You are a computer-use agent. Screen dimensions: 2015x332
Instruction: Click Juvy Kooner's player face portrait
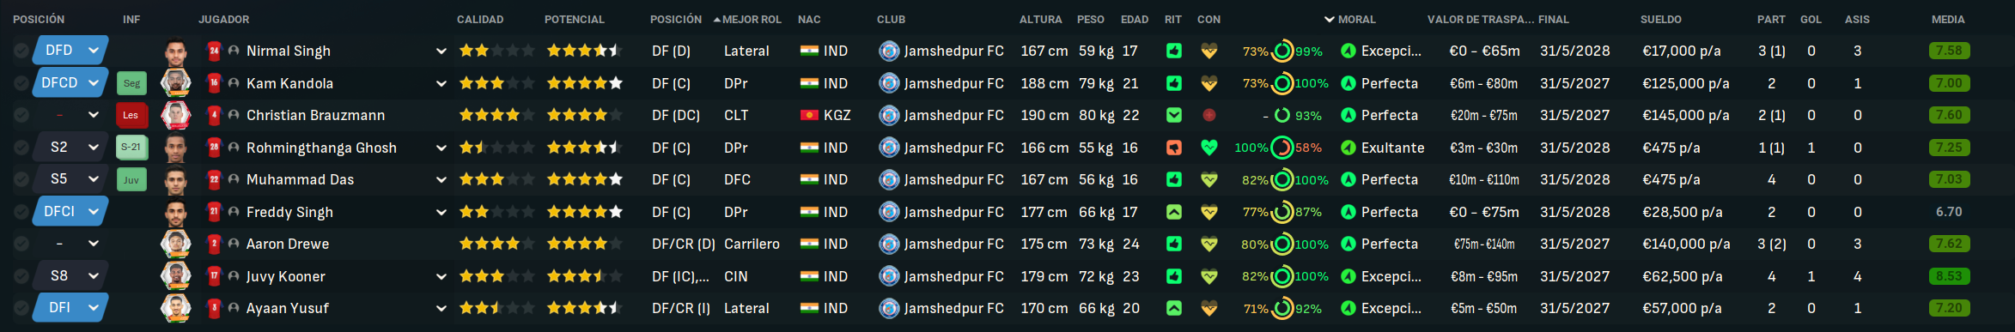(176, 276)
